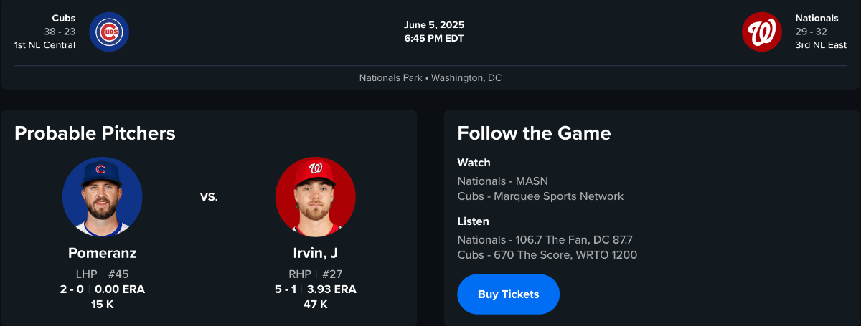861x326 pixels.
Task: Click Cubs - Marquee Sports Network listing
Action: tap(540, 196)
